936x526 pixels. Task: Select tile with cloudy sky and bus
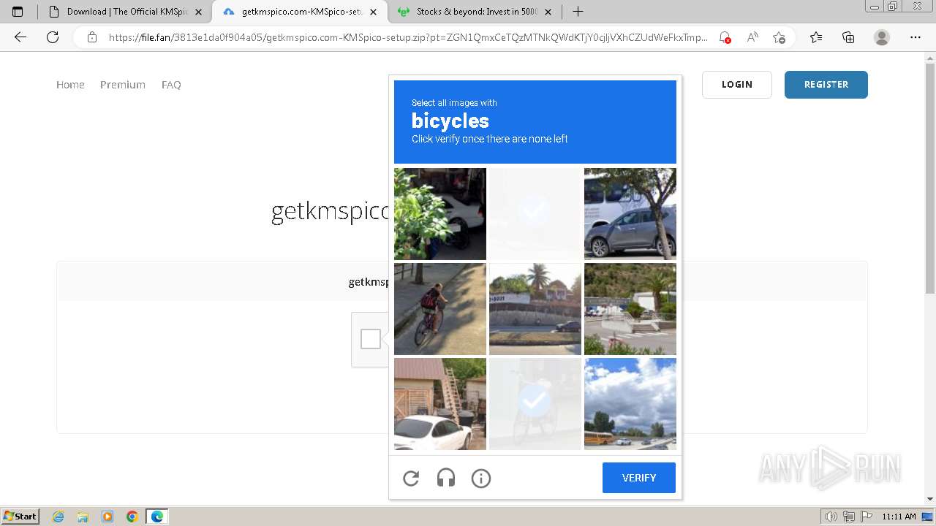(630, 404)
